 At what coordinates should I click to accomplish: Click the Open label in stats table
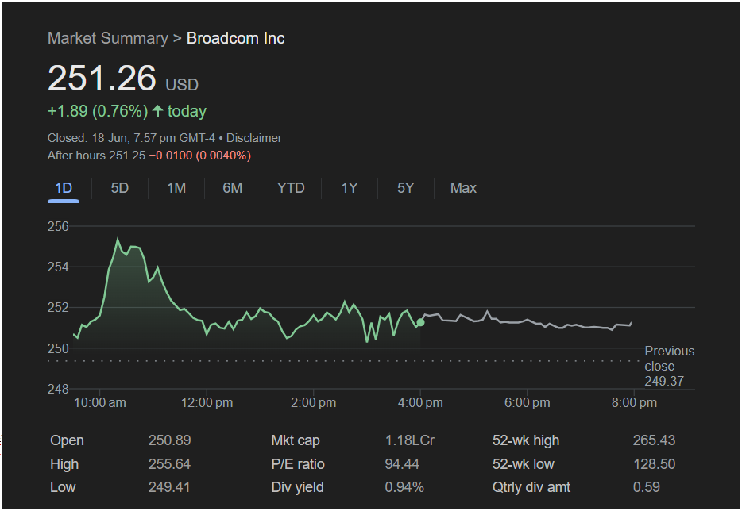coord(68,440)
